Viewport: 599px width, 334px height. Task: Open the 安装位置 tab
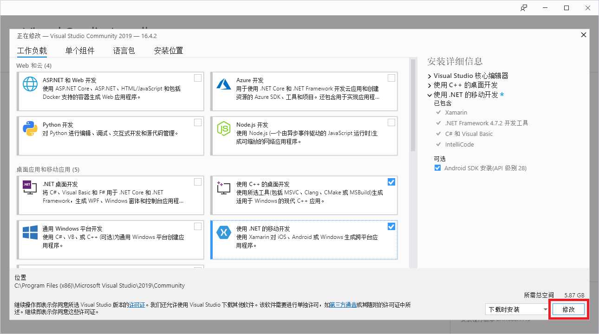click(169, 51)
